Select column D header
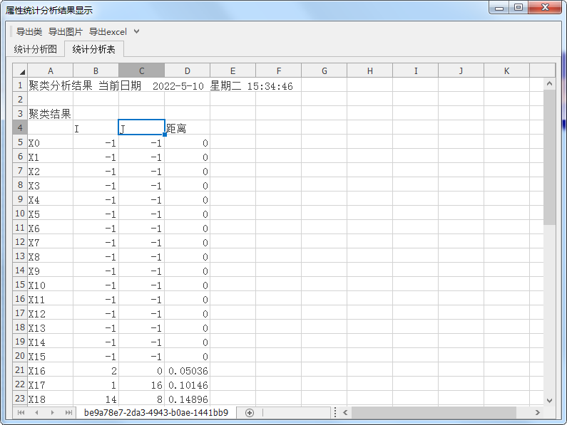The width and height of the screenshot is (567, 425). pos(187,70)
